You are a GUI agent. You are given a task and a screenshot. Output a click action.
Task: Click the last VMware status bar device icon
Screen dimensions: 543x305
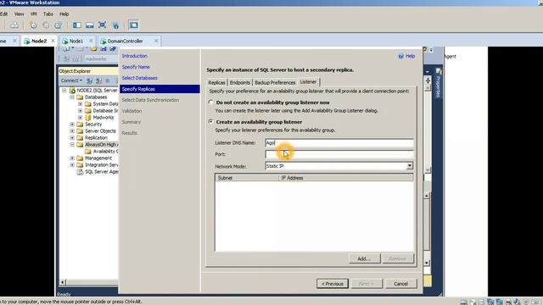[x=535, y=302]
